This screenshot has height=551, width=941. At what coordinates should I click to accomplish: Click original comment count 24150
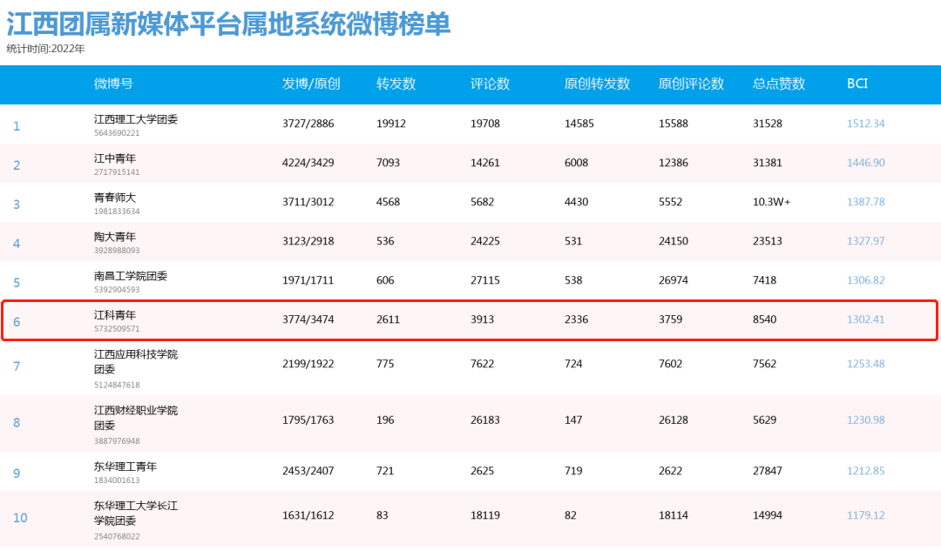click(674, 241)
